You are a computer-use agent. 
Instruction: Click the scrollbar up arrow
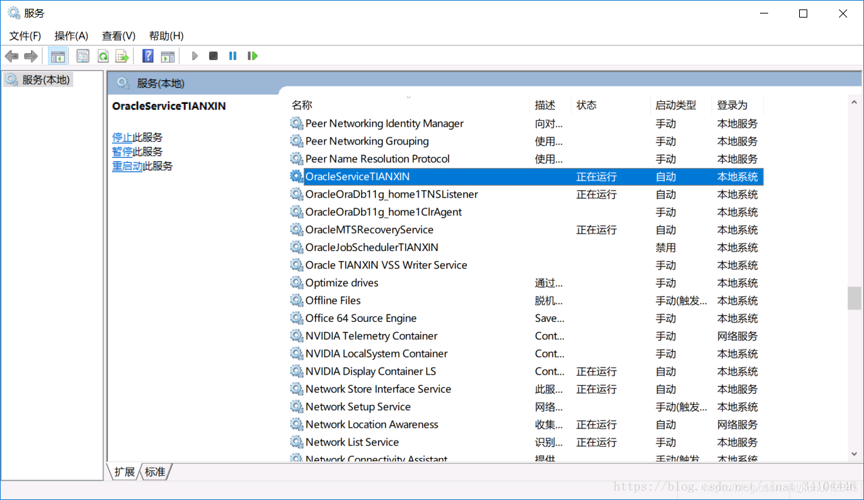[x=855, y=102]
